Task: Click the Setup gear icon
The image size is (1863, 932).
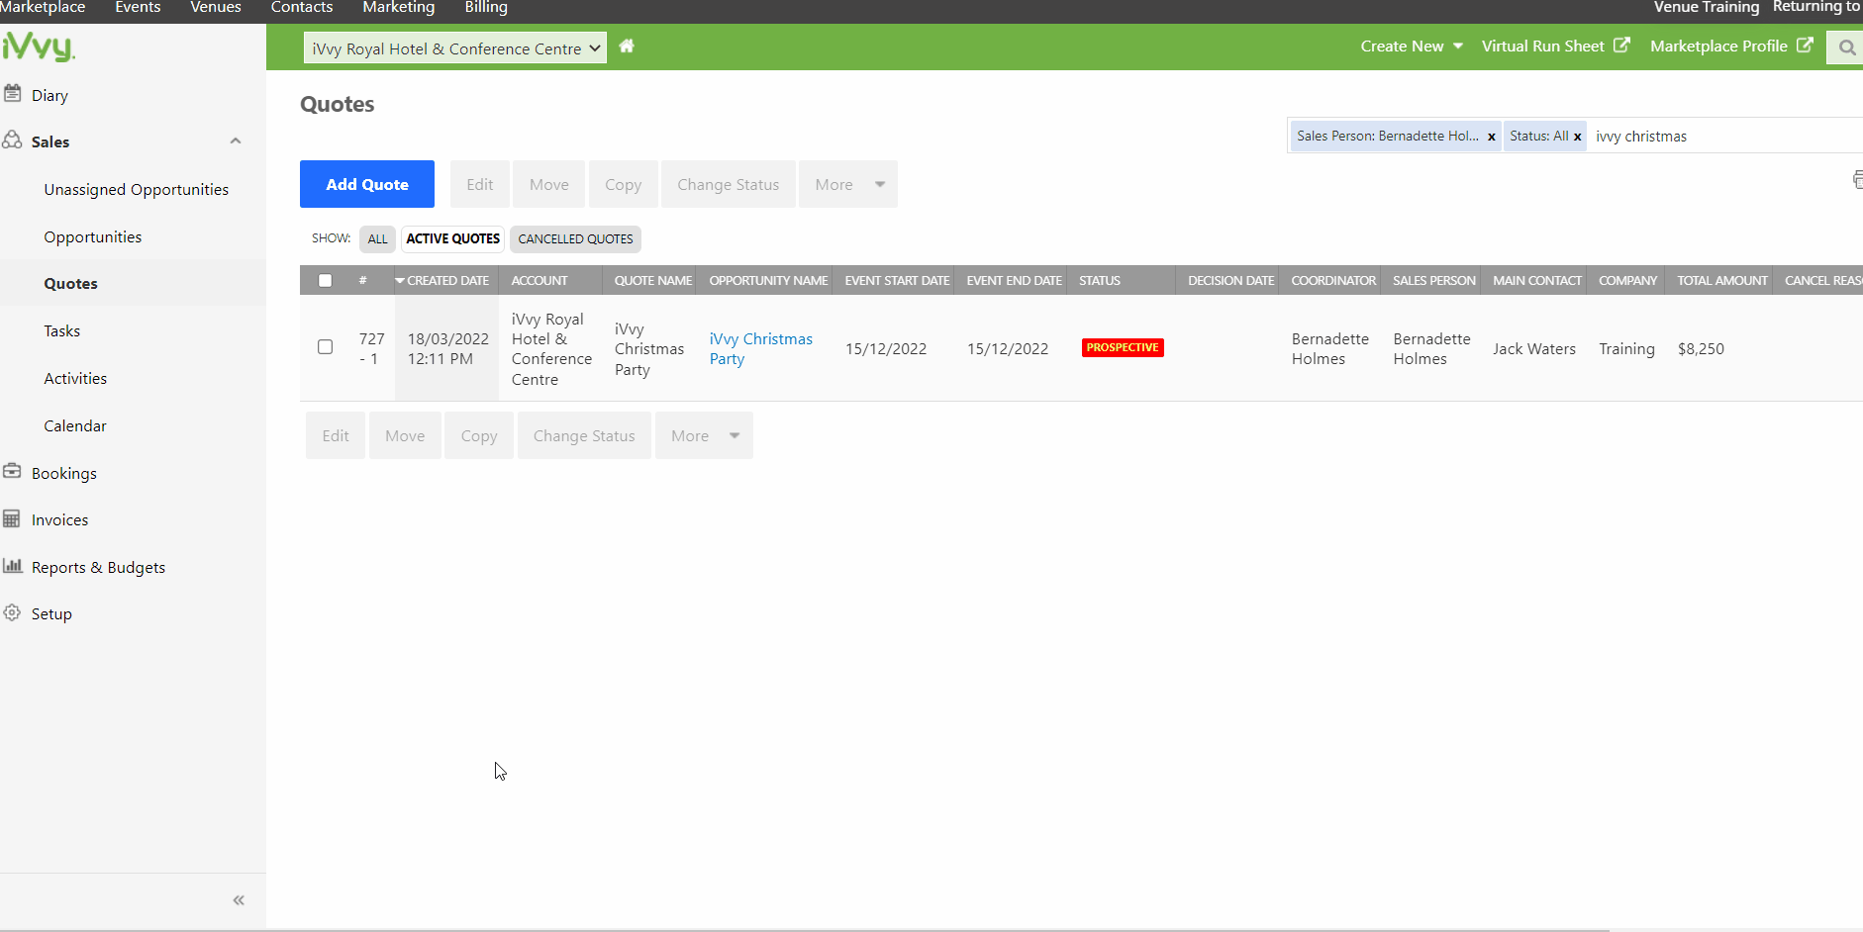Action: (x=12, y=612)
